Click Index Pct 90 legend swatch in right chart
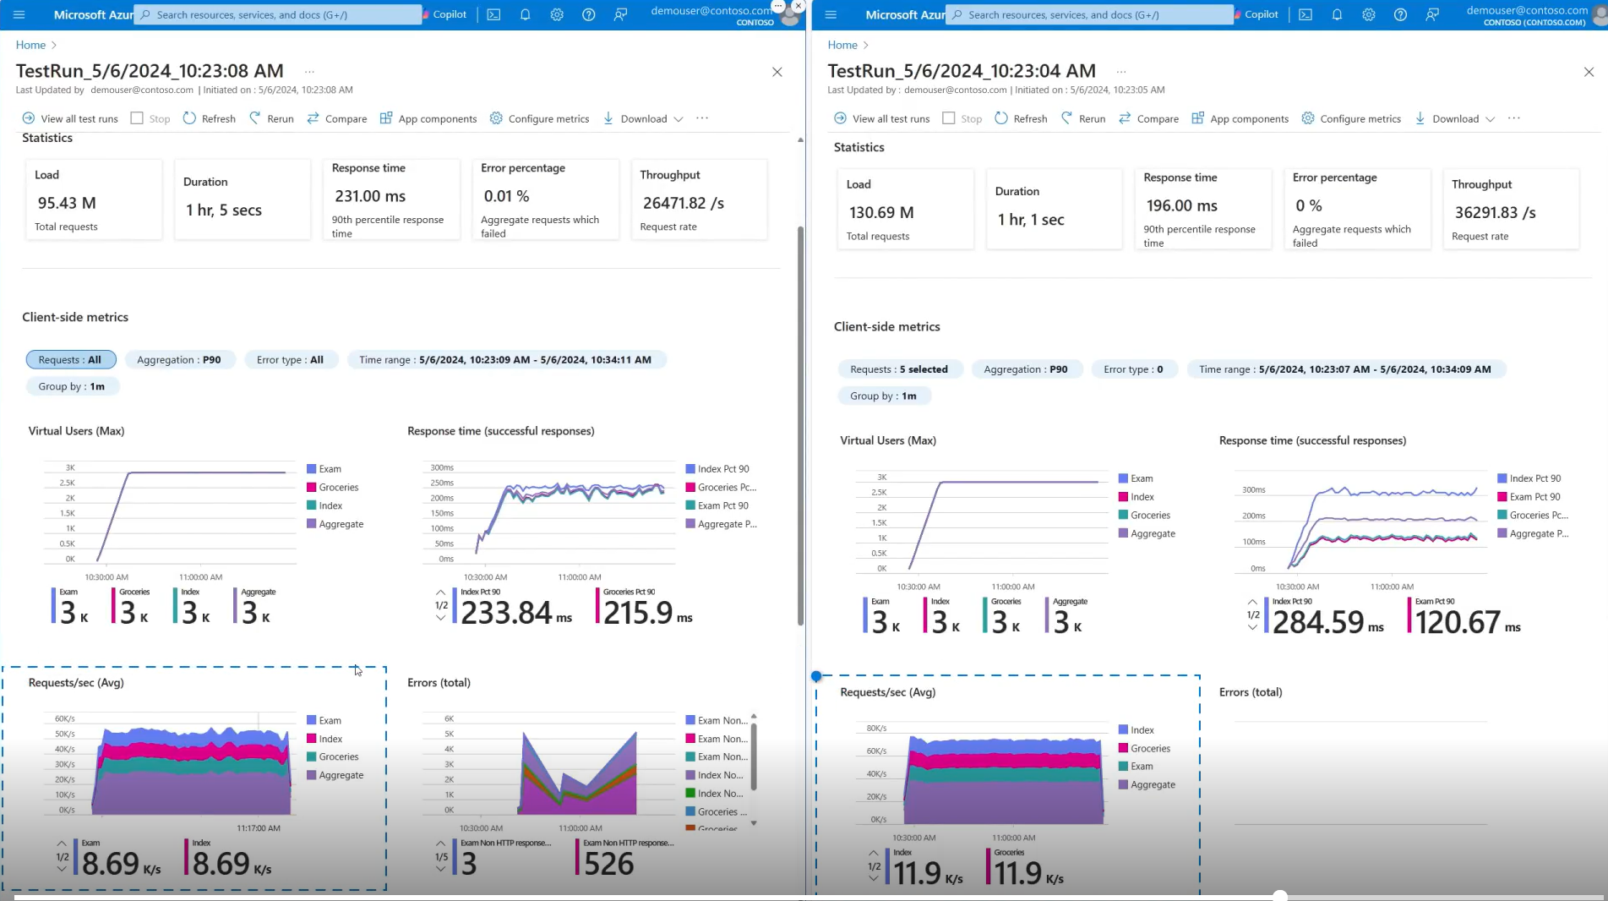 tap(1502, 478)
